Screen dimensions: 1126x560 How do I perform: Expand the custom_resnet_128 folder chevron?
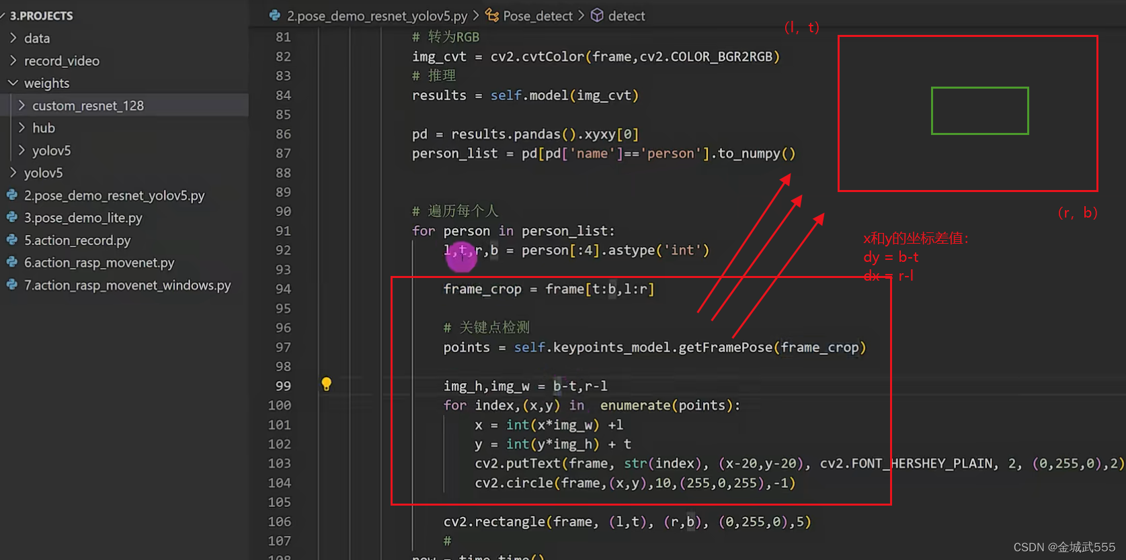tap(22, 105)
